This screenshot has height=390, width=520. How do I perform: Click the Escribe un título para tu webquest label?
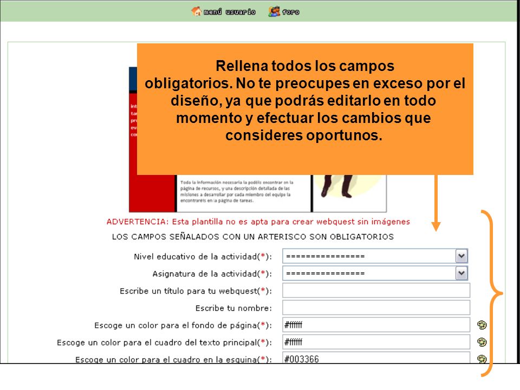(x=196, y=291)
